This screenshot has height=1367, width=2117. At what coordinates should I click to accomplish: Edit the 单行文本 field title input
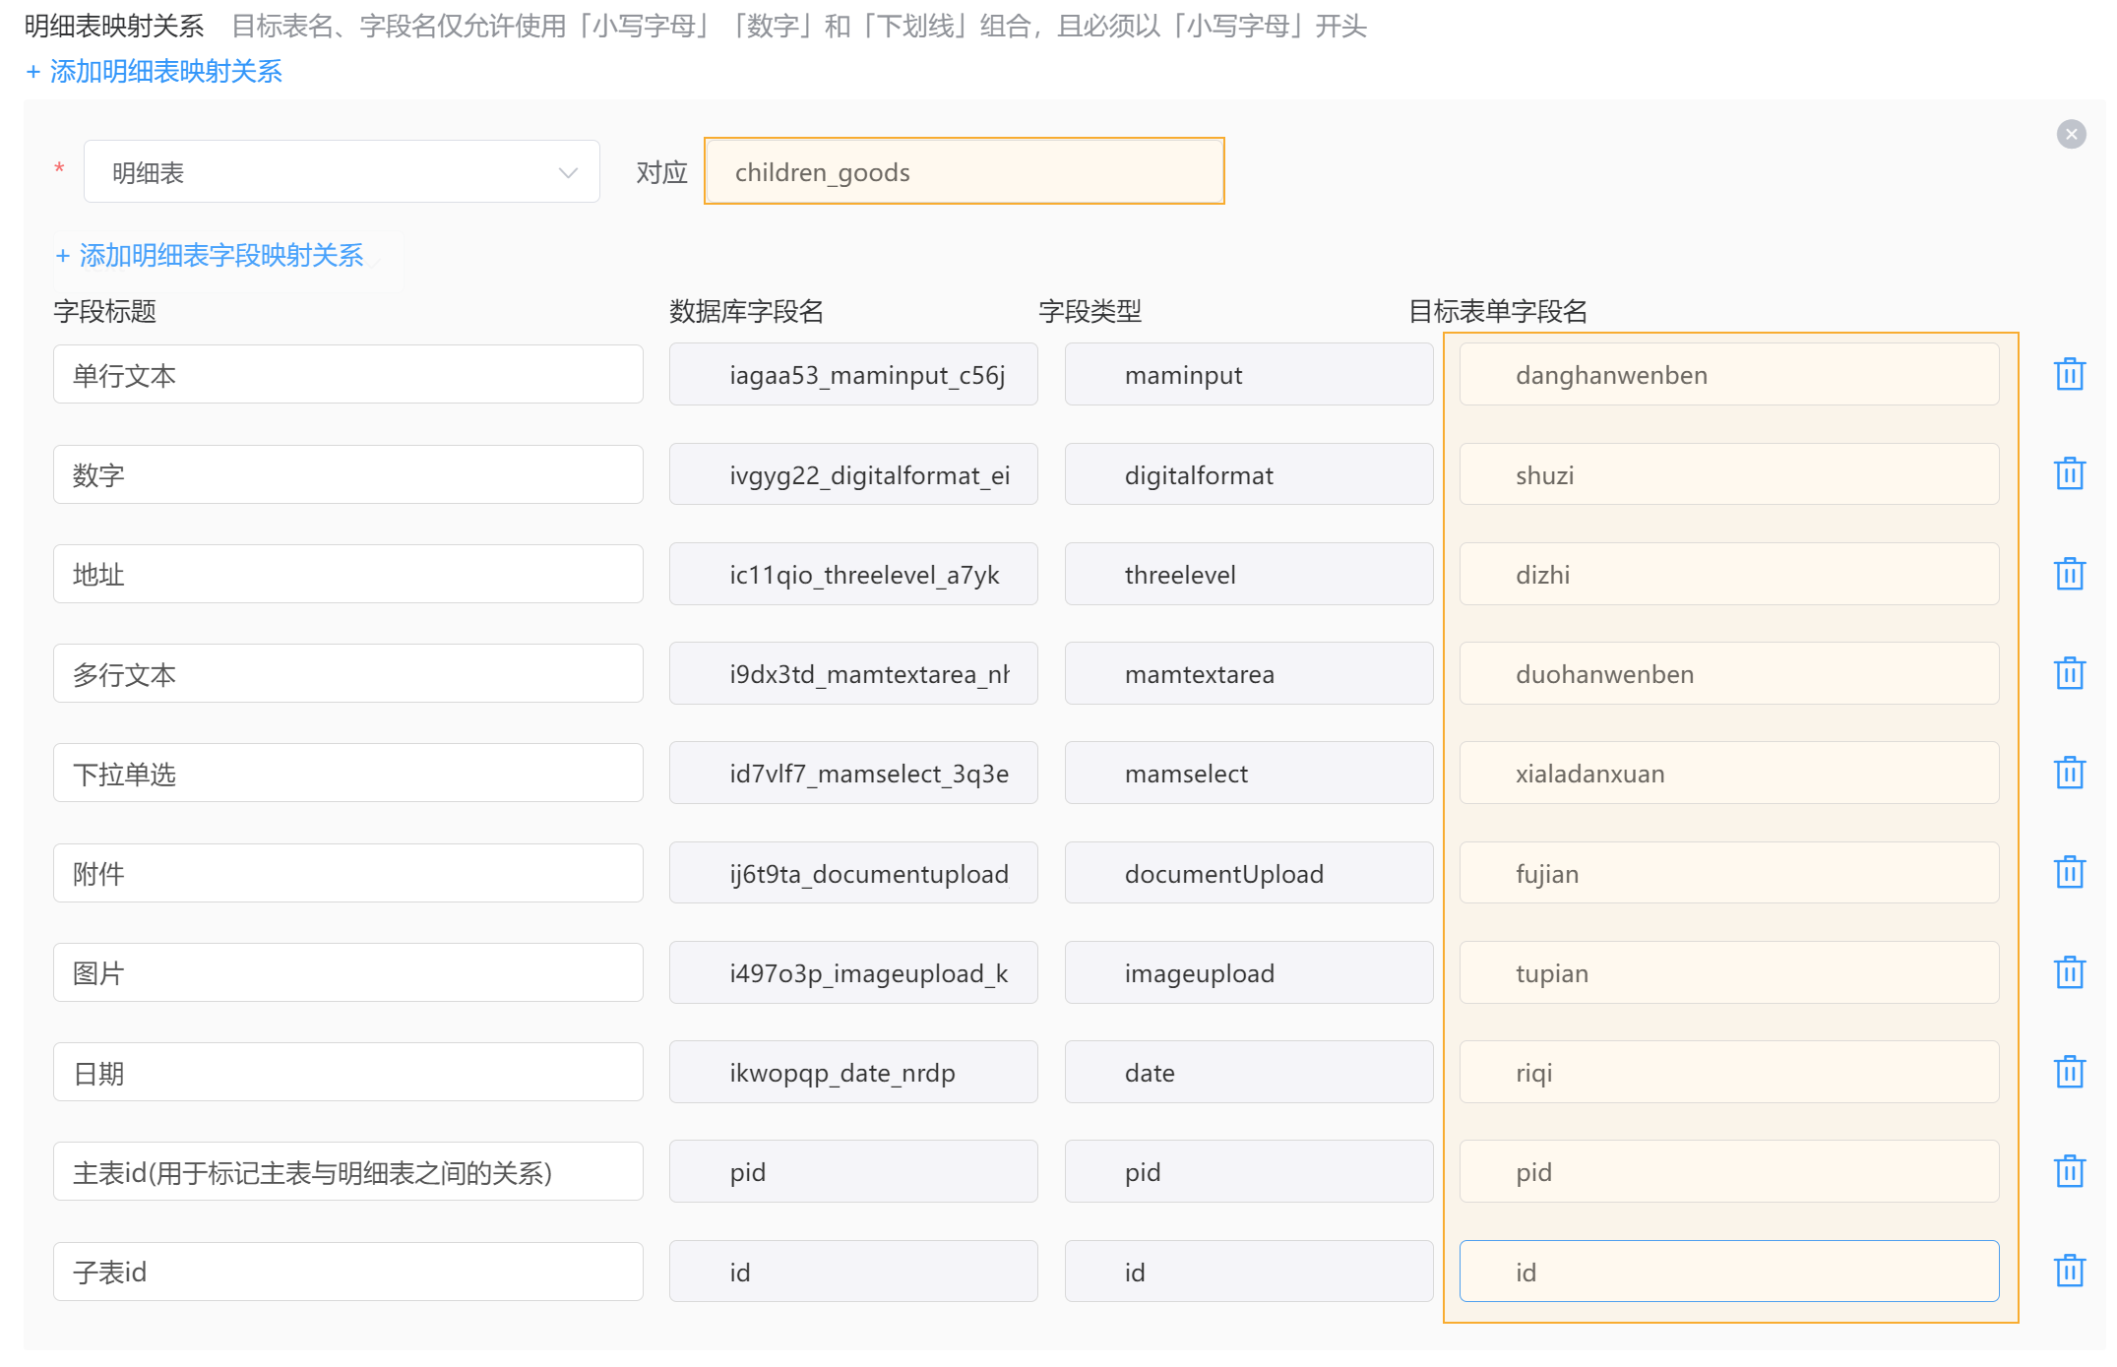point(347,375)
